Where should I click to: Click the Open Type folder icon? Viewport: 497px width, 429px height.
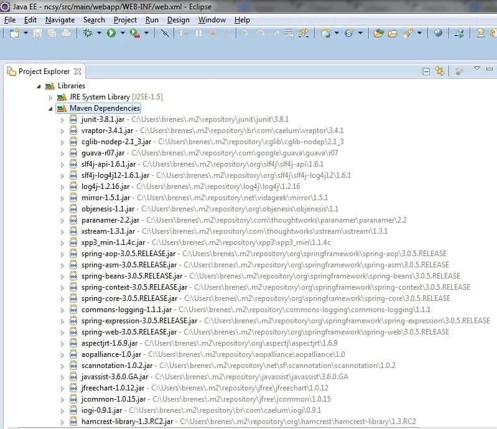point(378,33)
